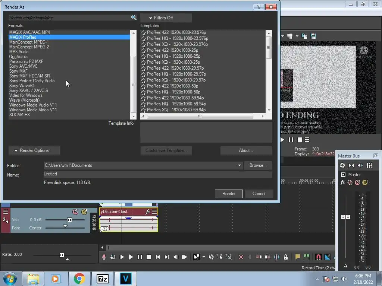Open preview window hamburger menu
This screenshot has width=382, height=286.
(x=307, y=140)
